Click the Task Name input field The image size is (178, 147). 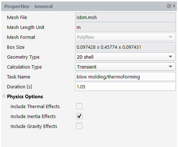click(125, 77)
